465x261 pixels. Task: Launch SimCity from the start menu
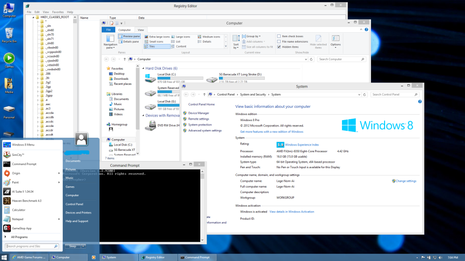[x=32, y=155]
